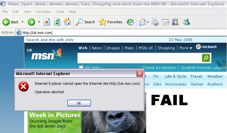Open the Travel channel link
Screen dimensions: 227x133
pos(196,76)
